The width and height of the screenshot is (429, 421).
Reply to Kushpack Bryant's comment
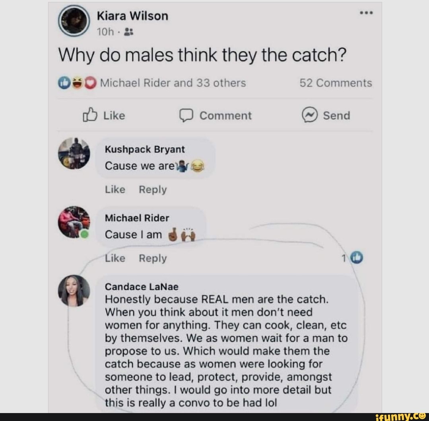[153, 189]
